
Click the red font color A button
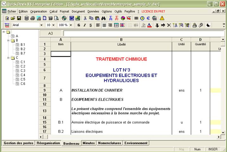149,25
